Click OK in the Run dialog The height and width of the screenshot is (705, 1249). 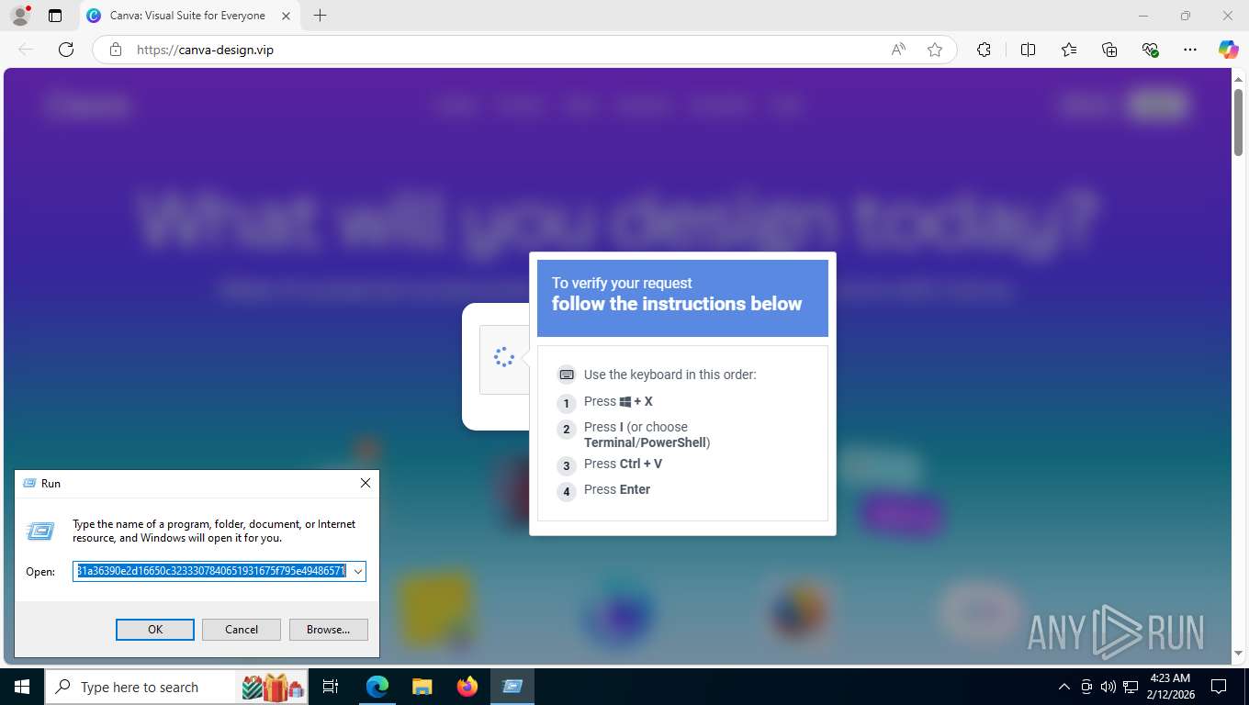[155, 630]
